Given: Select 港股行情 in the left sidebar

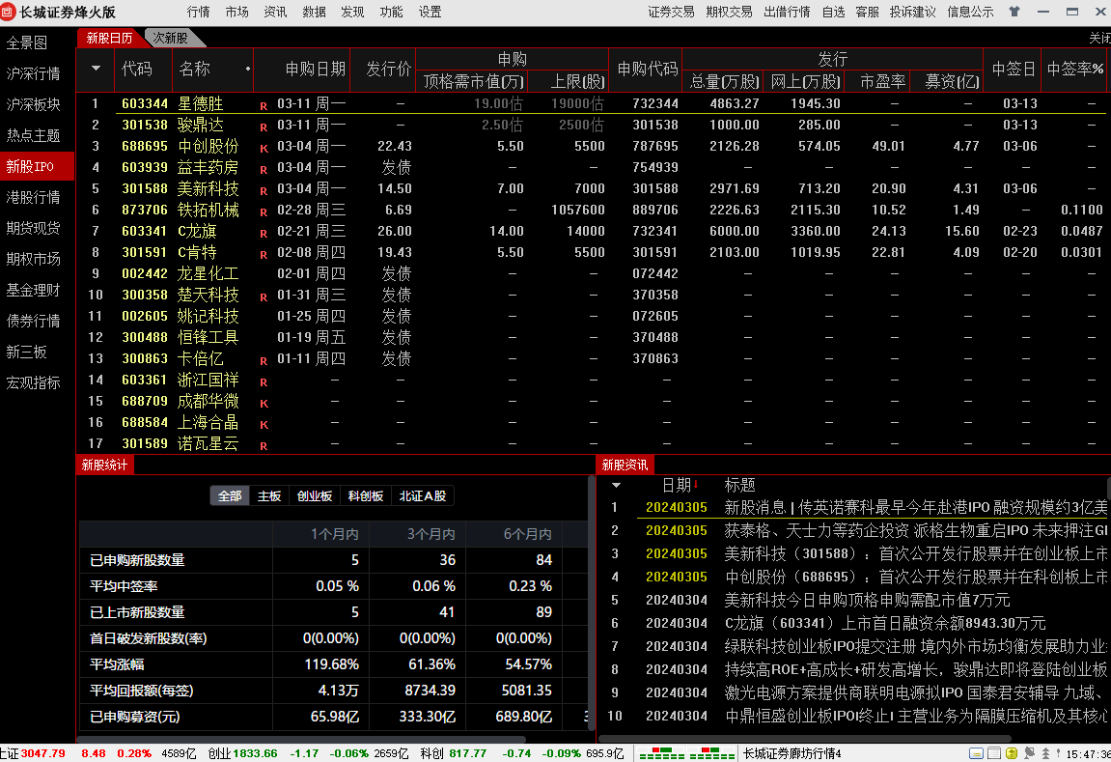Looking at the screenshot, I should click(34, 197).
